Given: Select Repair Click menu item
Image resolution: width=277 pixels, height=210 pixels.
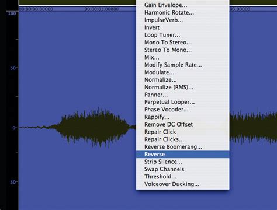Looking at the screenshot, I should pos(182,132).
